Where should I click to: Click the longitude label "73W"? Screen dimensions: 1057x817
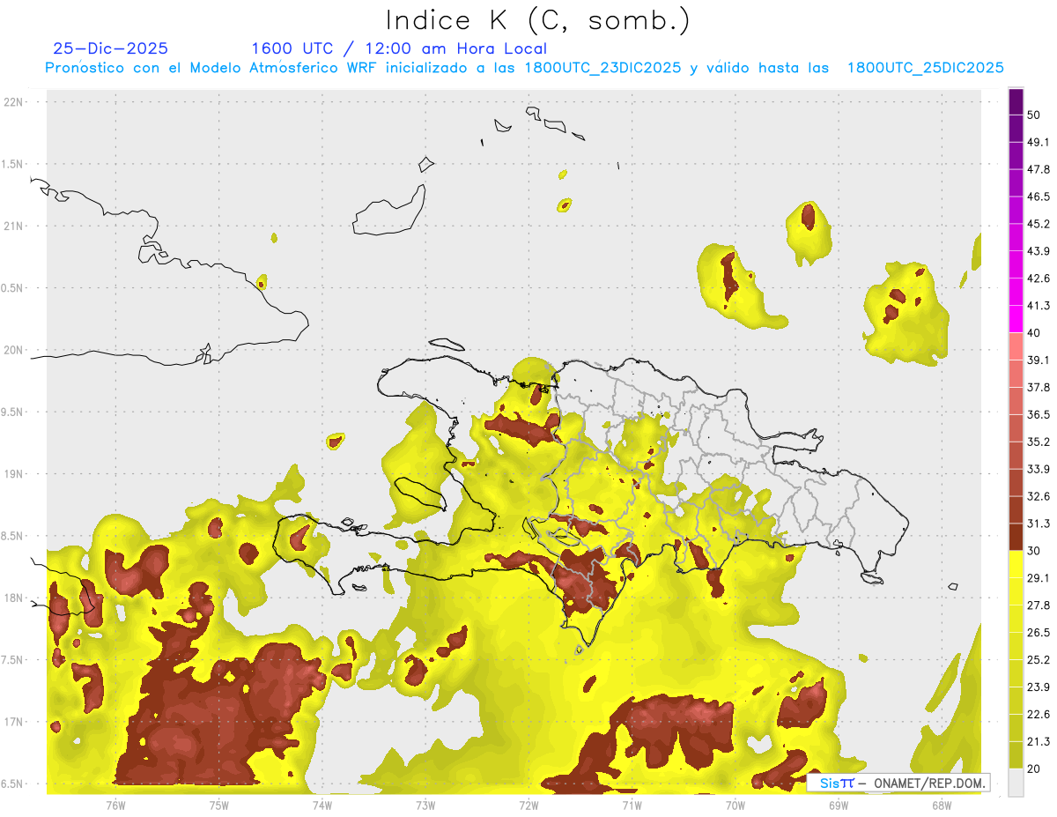tap(425, 805)
